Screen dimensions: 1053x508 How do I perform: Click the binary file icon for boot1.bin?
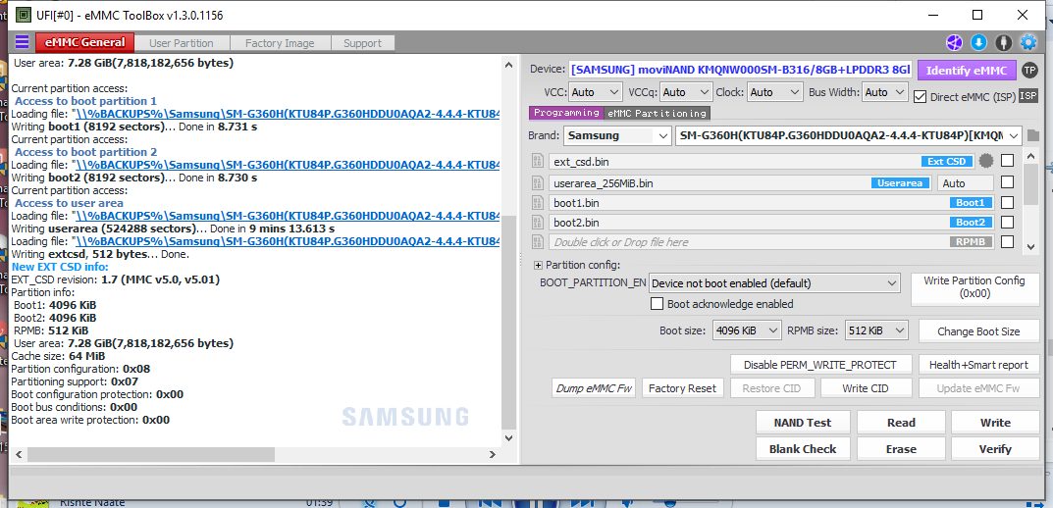537,202
